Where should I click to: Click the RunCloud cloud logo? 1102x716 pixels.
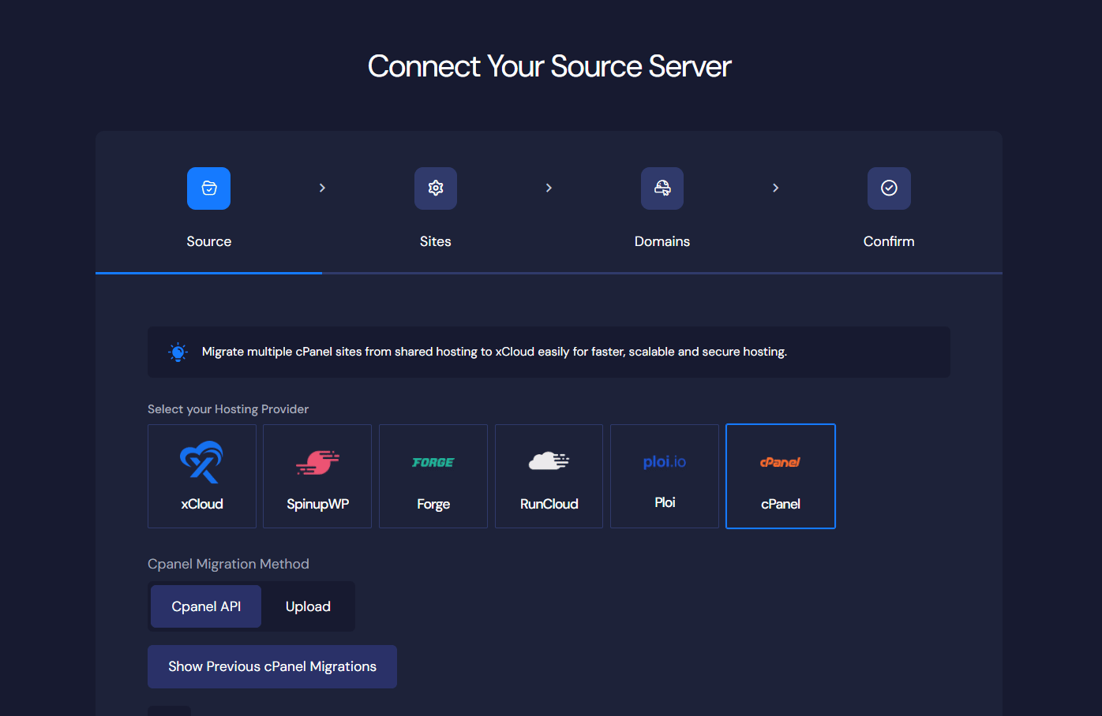click(x=549, y=462)
